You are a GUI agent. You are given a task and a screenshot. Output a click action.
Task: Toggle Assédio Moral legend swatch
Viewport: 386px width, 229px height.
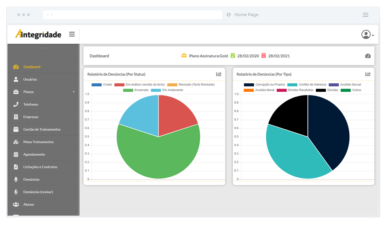point(249,90)
